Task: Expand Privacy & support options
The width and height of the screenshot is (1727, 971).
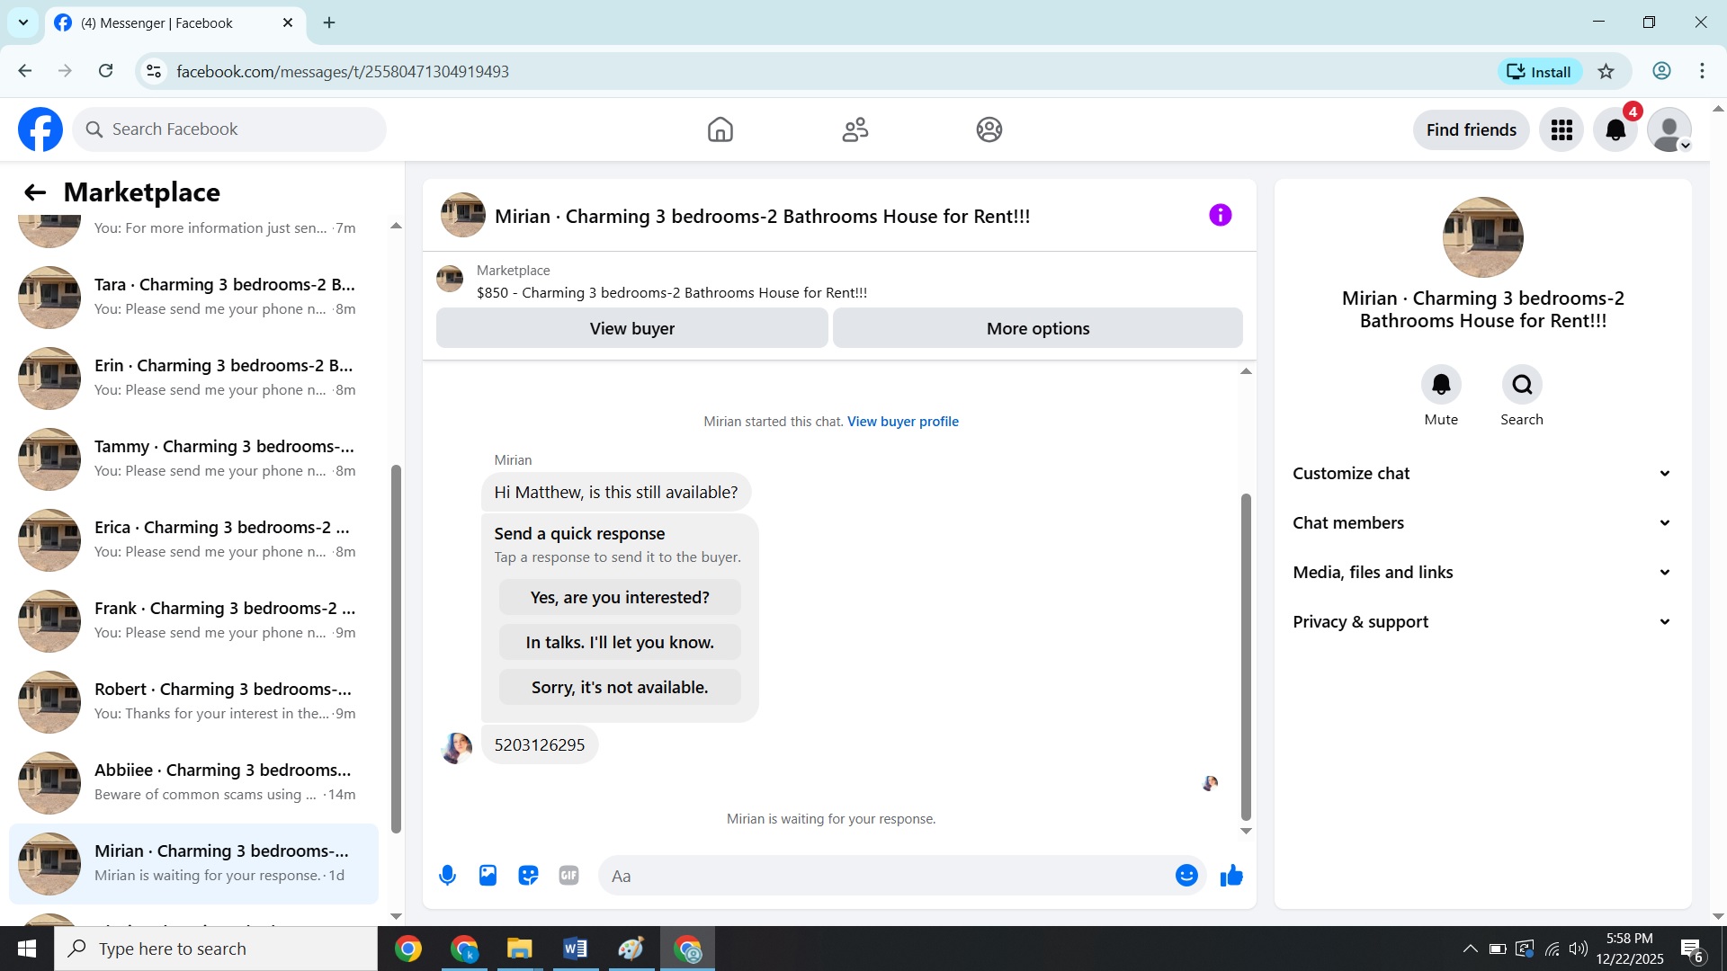Action: click(x=1482, y=621)
